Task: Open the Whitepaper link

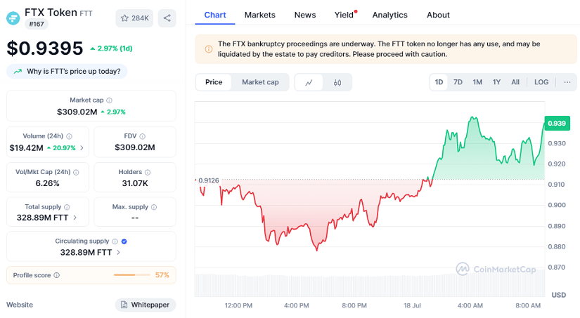Action: [x=146, y=305]
